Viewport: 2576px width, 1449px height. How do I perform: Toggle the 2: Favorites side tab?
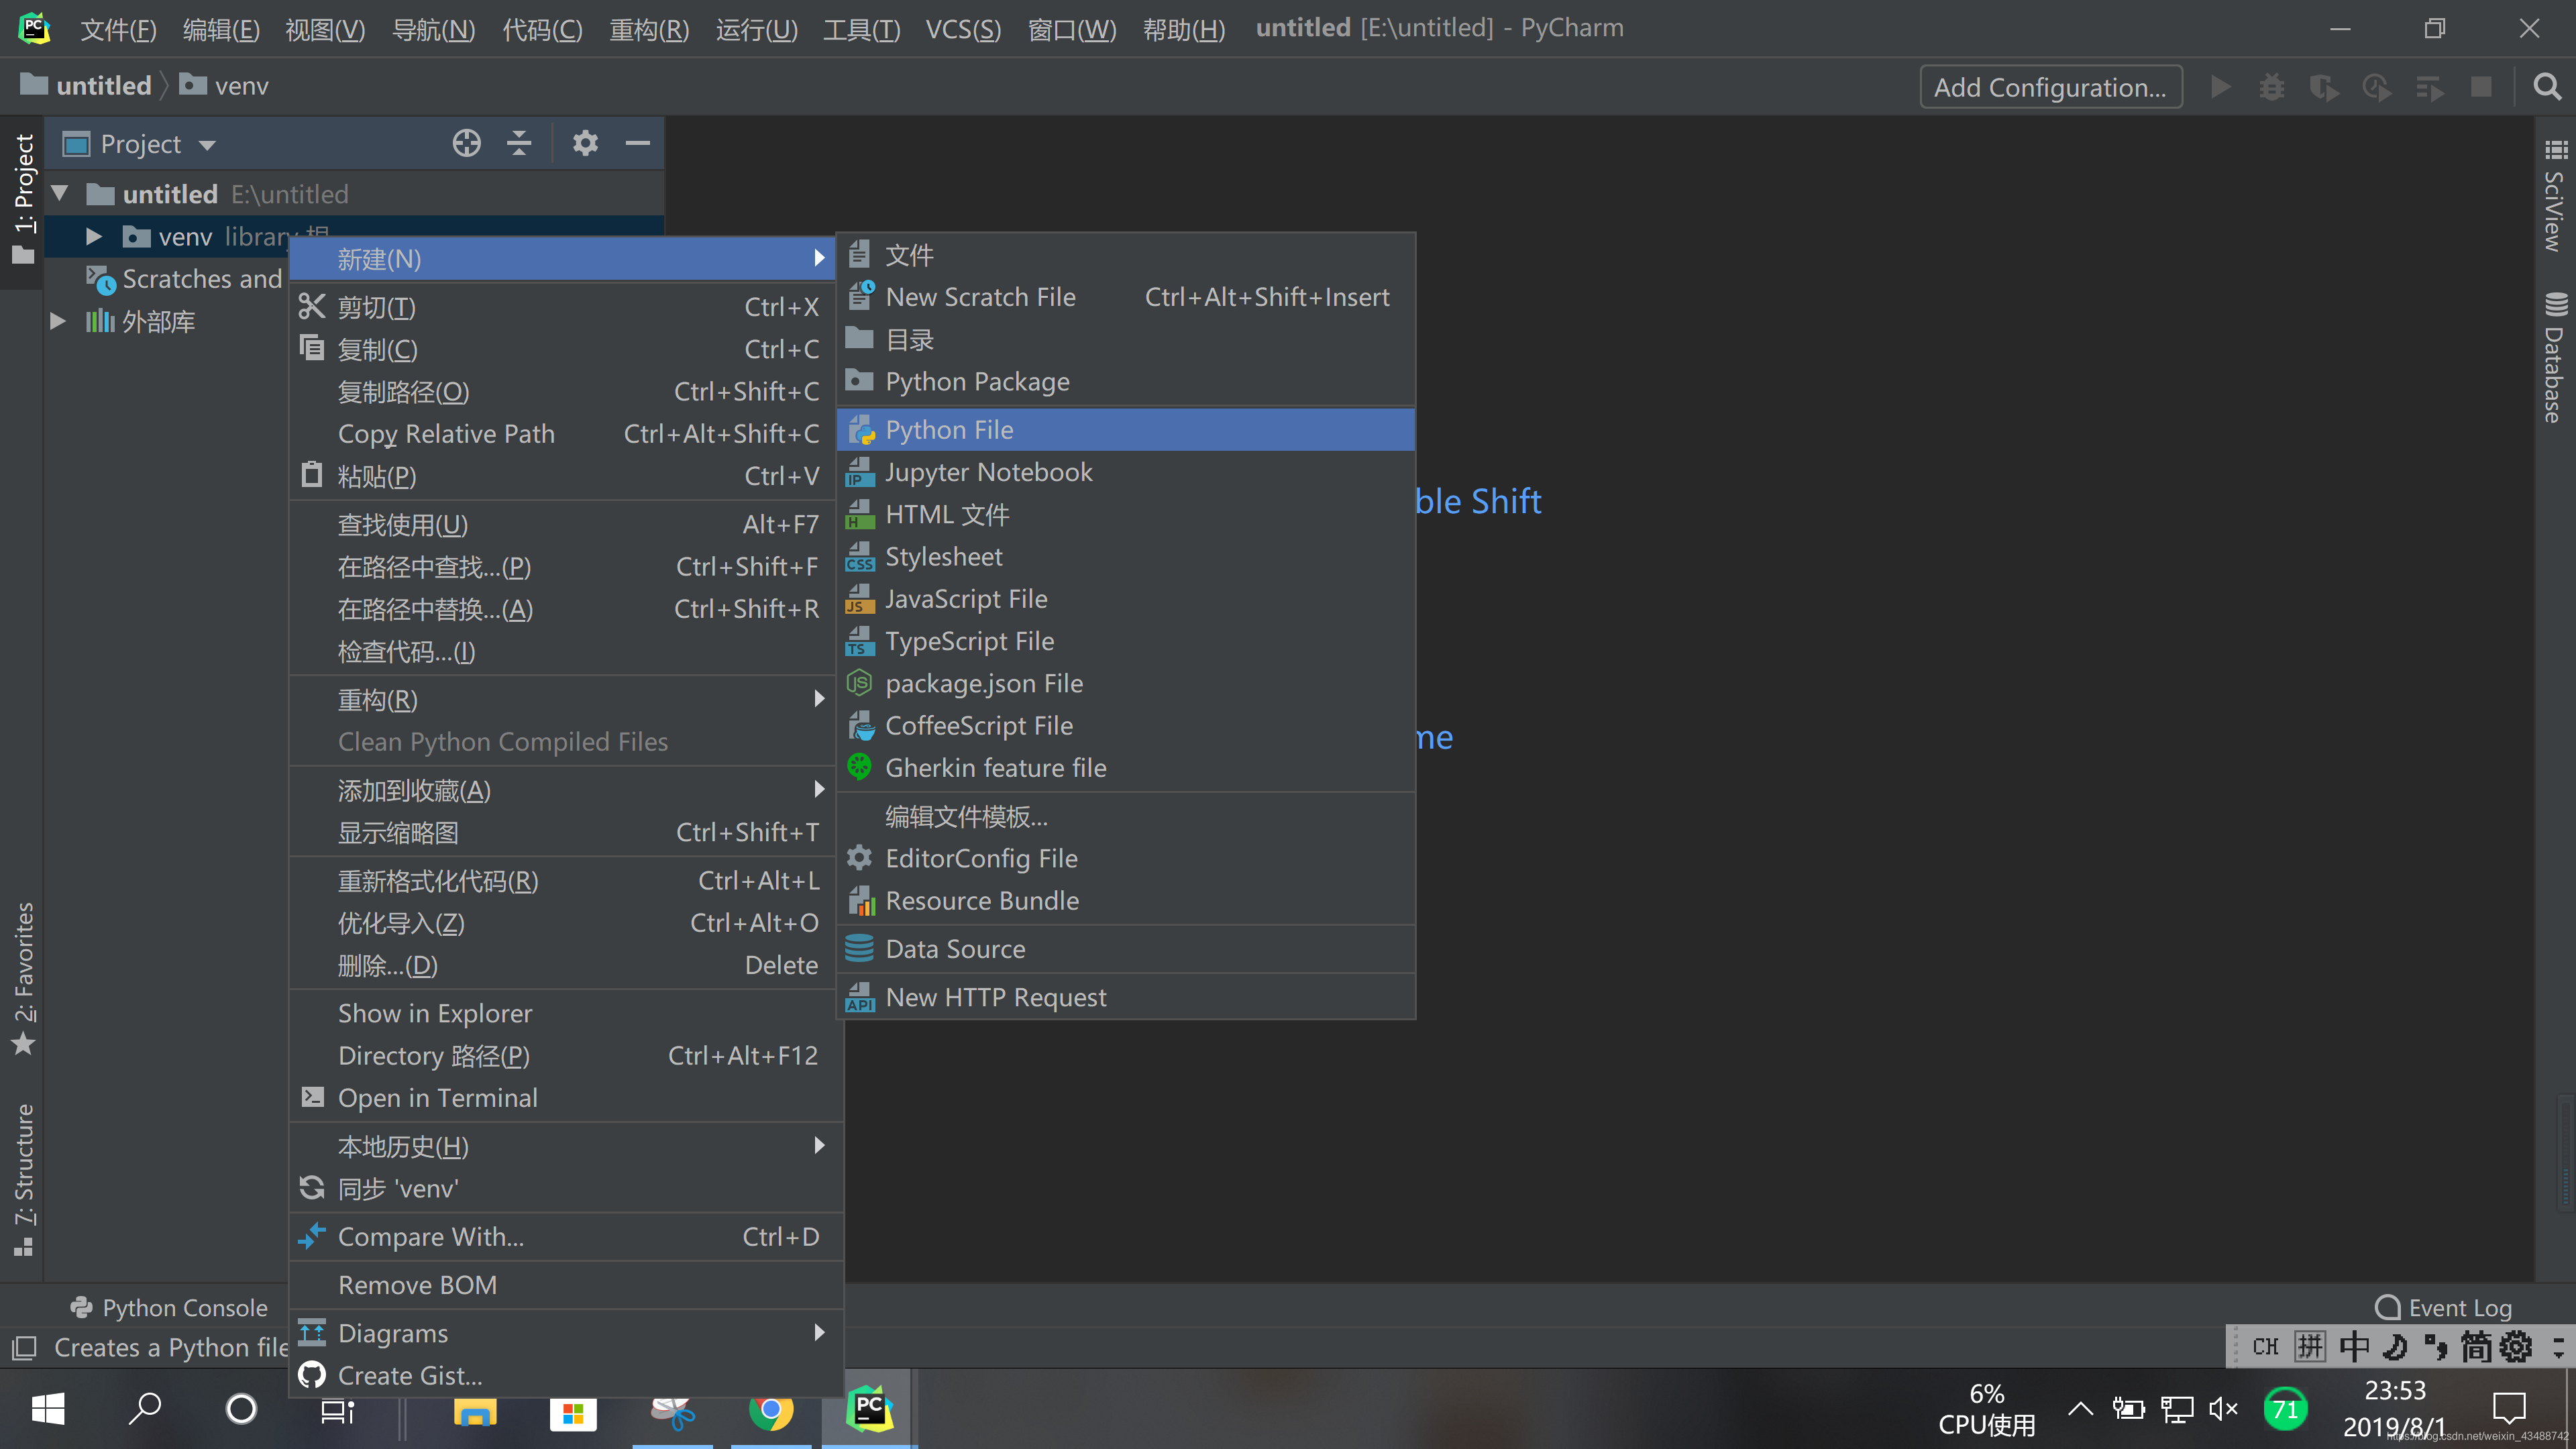pyautogui.click(x=23, y=979)
